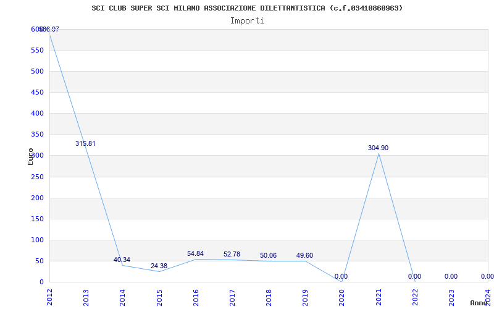The width and height of the screenshot is (494, 309).
Task: Select the 2015 year label on x-axis
Action: [x=159, y=298]
